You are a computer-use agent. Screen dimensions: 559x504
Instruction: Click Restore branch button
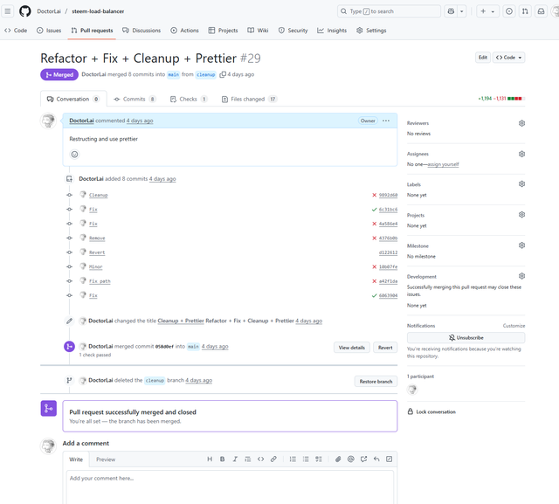coord(376,382)
